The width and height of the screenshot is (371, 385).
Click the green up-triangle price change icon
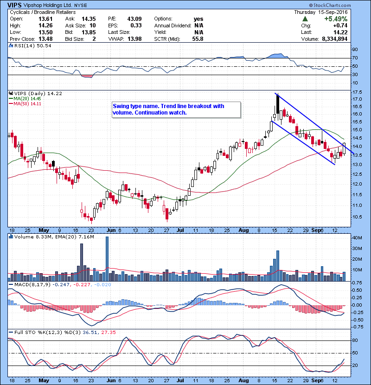[x=305, y=19]
